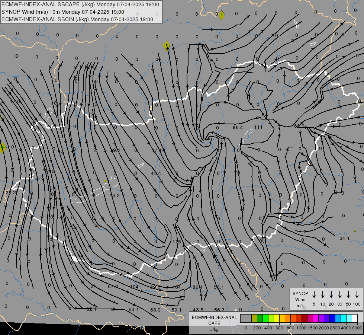Click the 56.1 value on the map
Screen dimensions: 364x335
(x=219, y=287)
